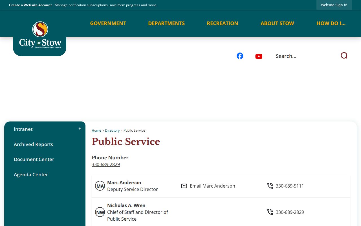The height and width of the screenshot is (226, 361).
Task: Click the MA initials avatar
Action: (100, 186)
